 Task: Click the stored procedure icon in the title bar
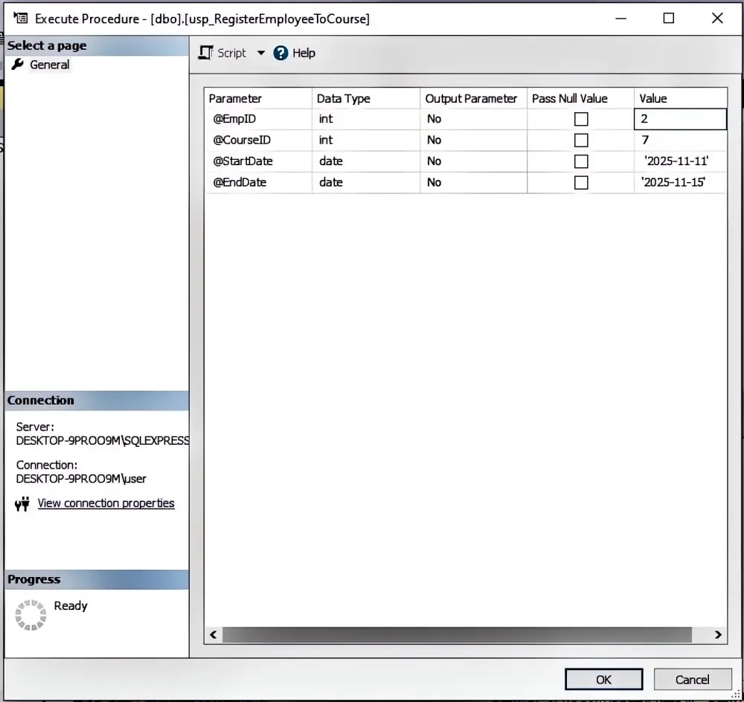pos(22,19)
